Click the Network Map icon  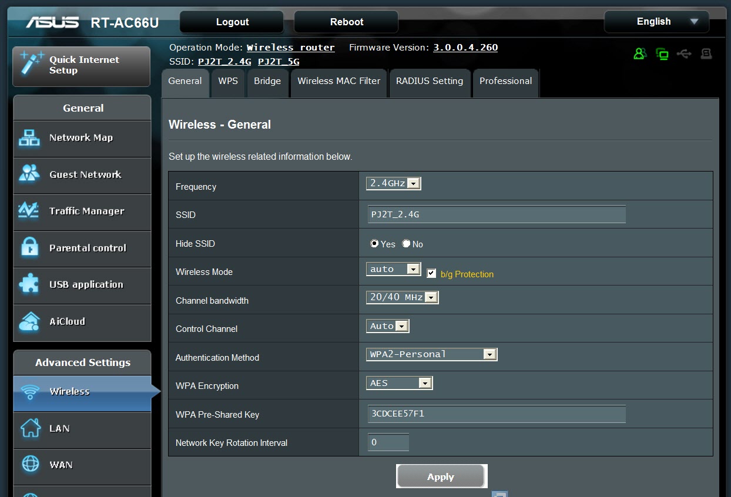click(29, 138)
